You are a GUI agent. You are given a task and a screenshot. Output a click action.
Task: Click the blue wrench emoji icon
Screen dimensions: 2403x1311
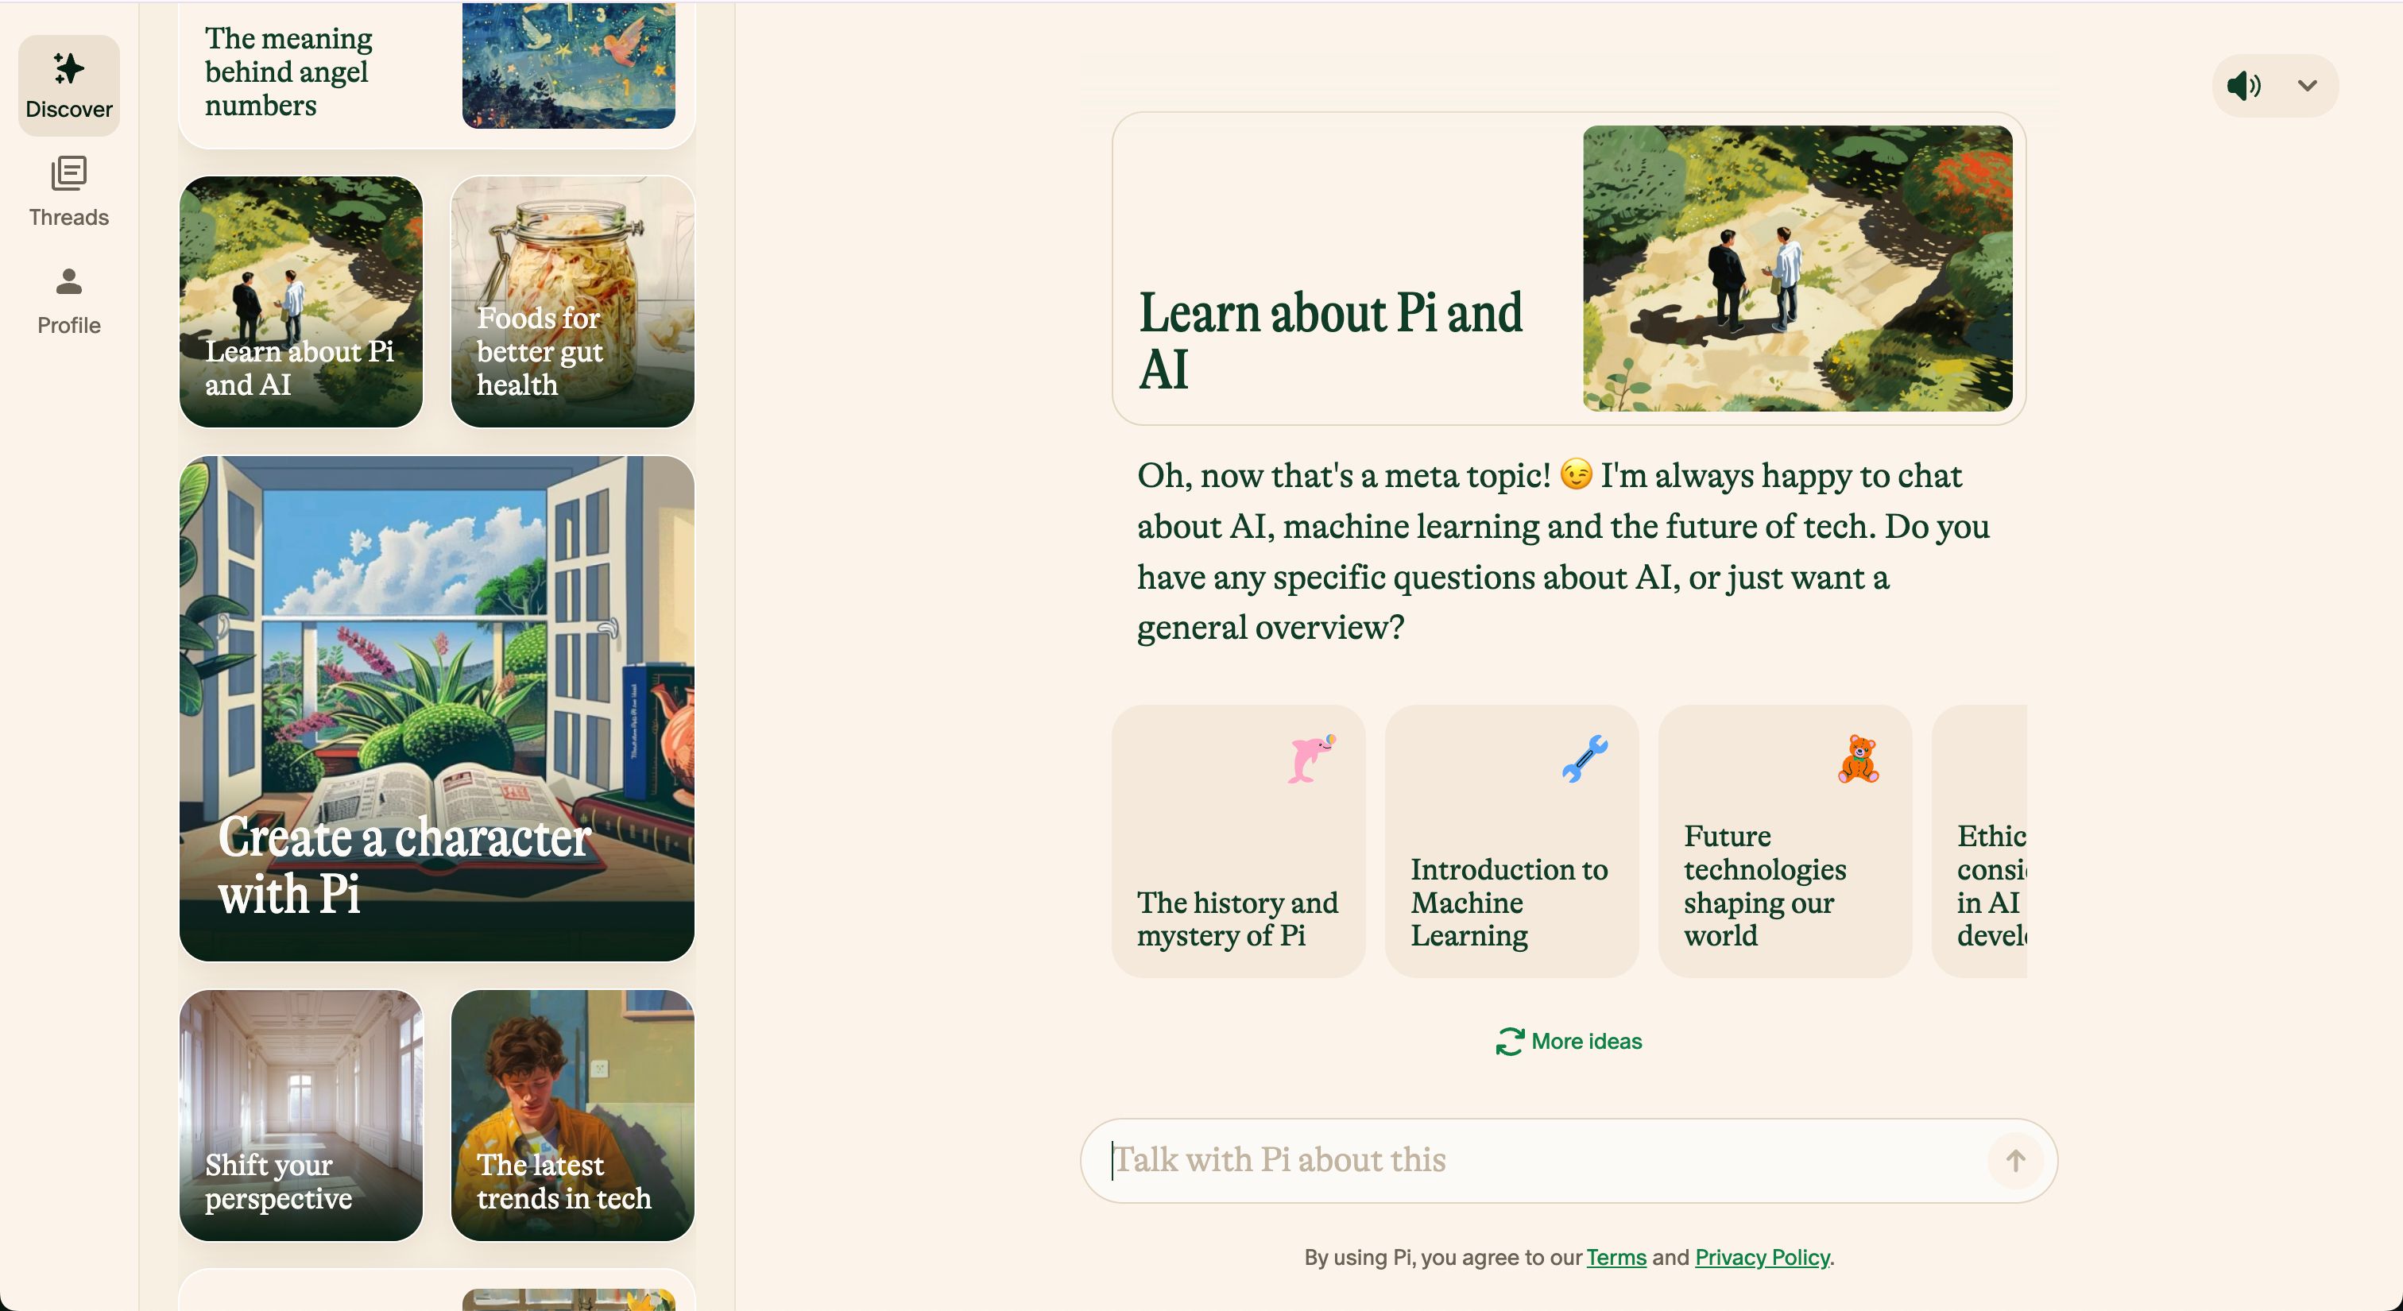point(1585,759)
